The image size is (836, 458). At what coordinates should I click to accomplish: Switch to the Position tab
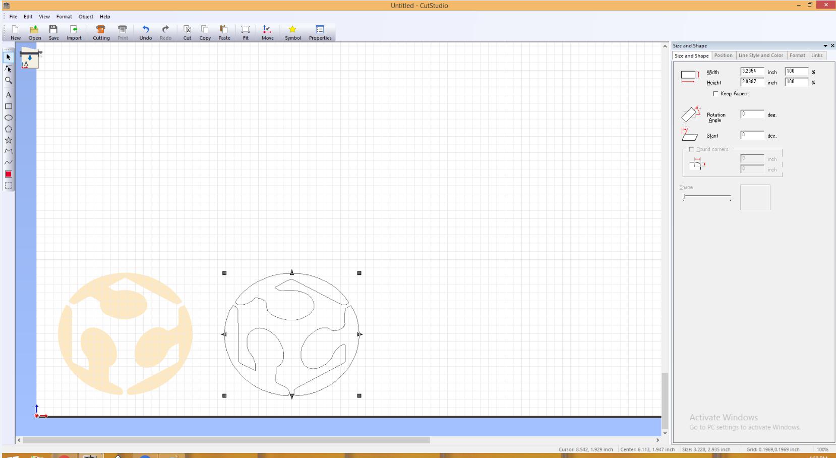(x=723, y=55)
